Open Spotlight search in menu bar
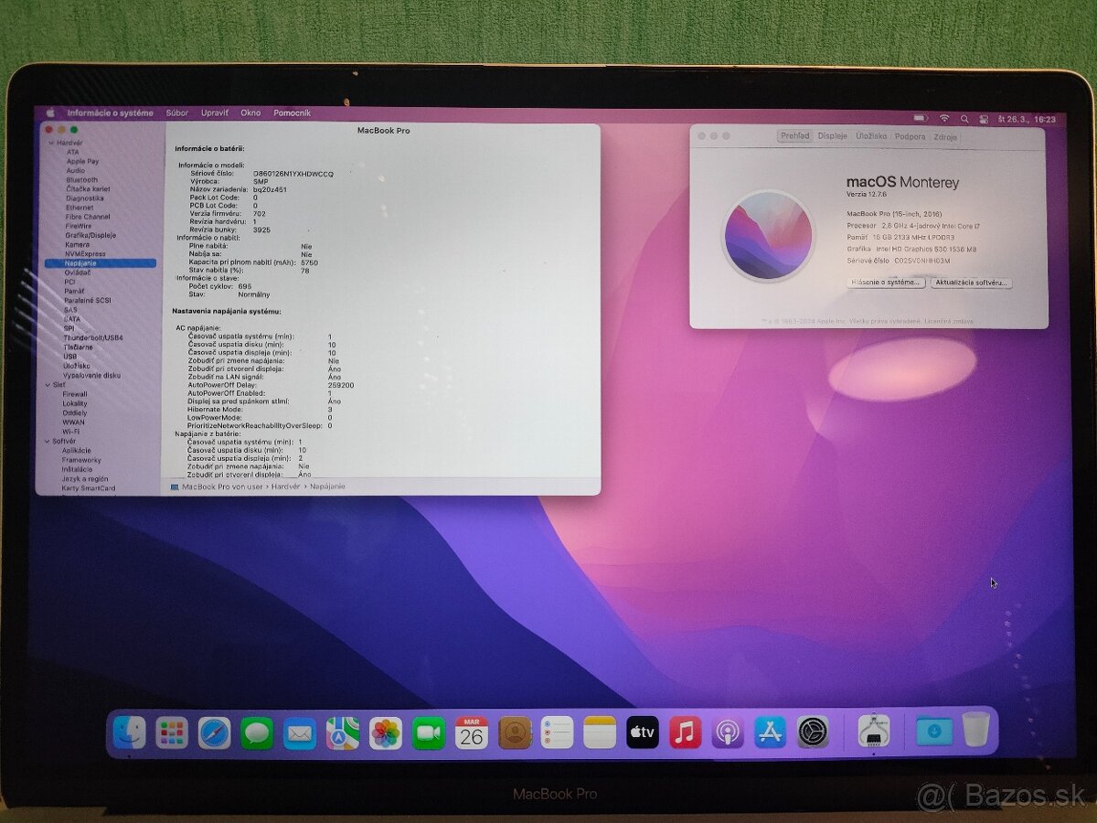 [964, 119]
